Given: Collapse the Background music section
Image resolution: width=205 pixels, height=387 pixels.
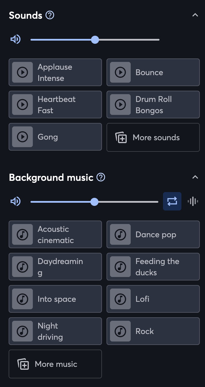Looking at the screenshot, I should coord(195,177).
